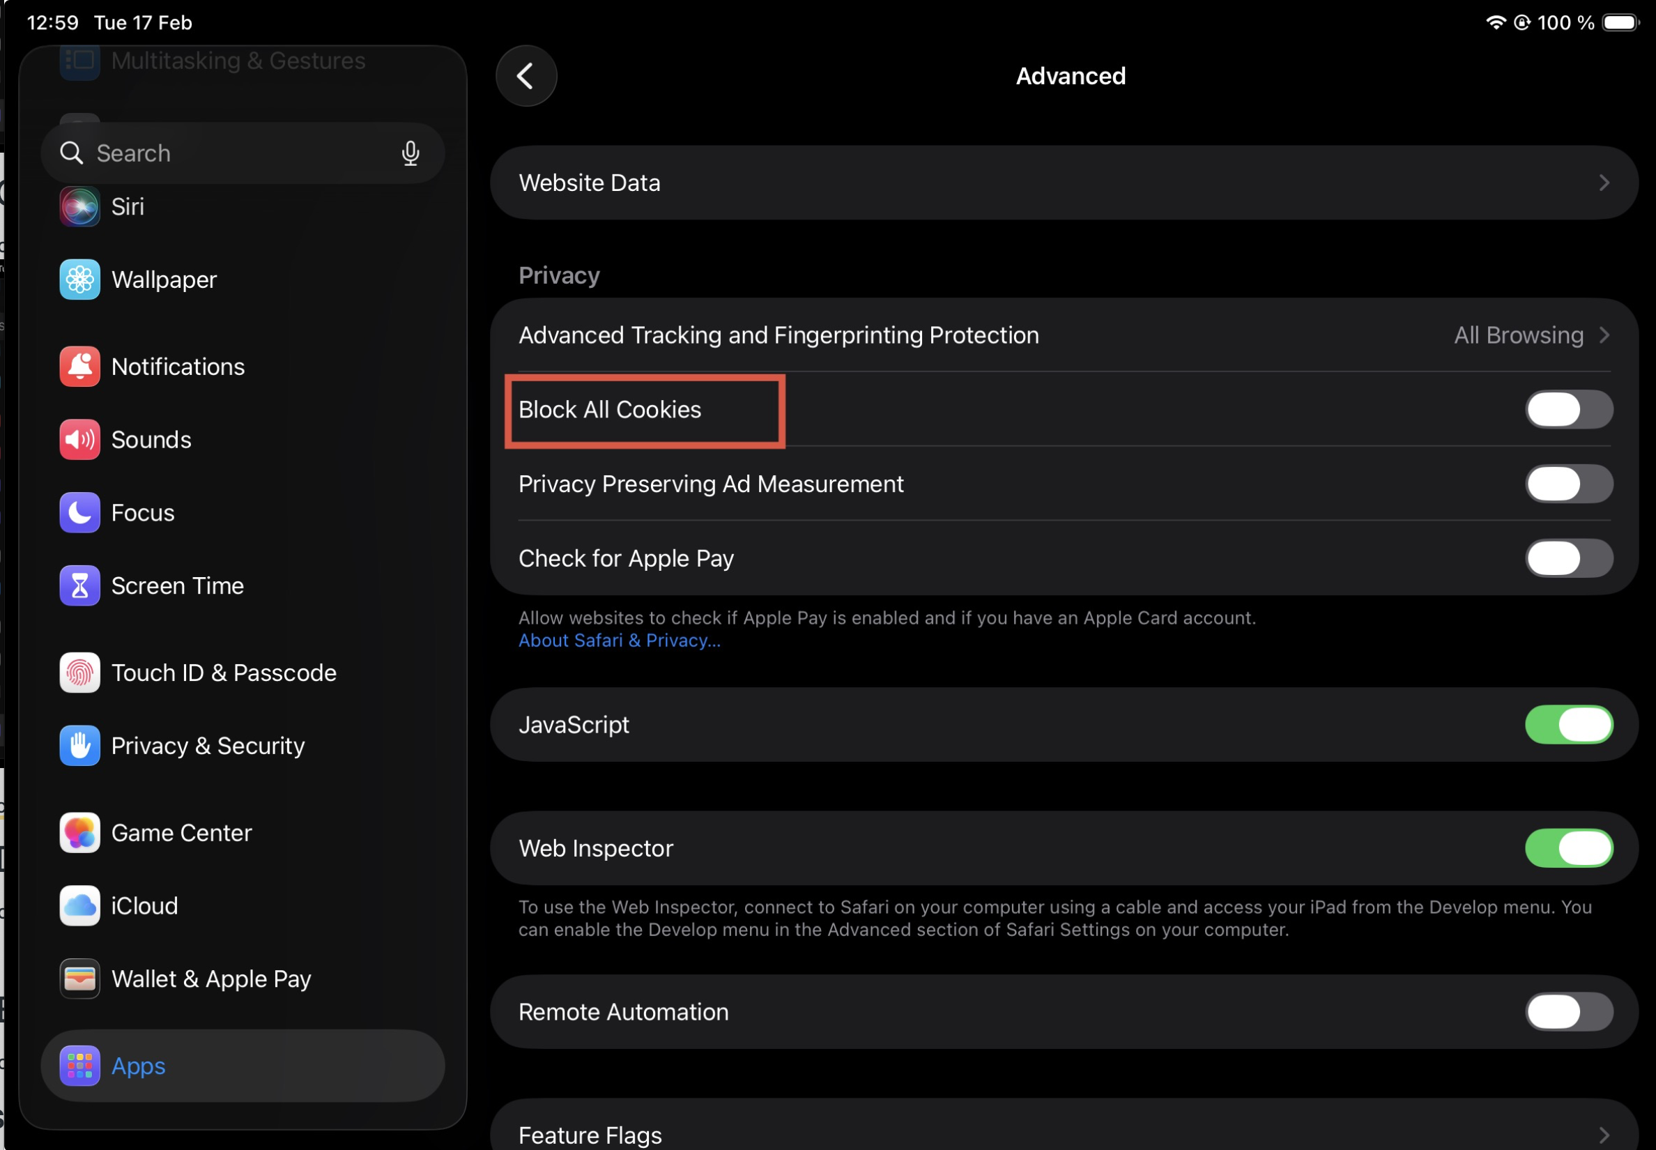Open Website Data row chevron
Screen dimensions: 1656x1150
[1604, 183]
